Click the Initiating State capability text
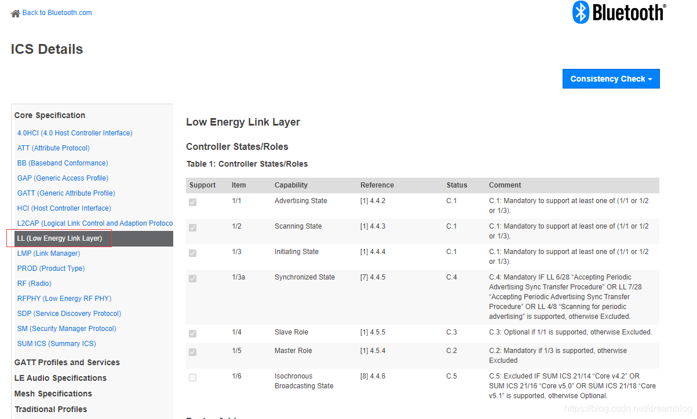This screenshot has width=697, height=419. point(297,252)
